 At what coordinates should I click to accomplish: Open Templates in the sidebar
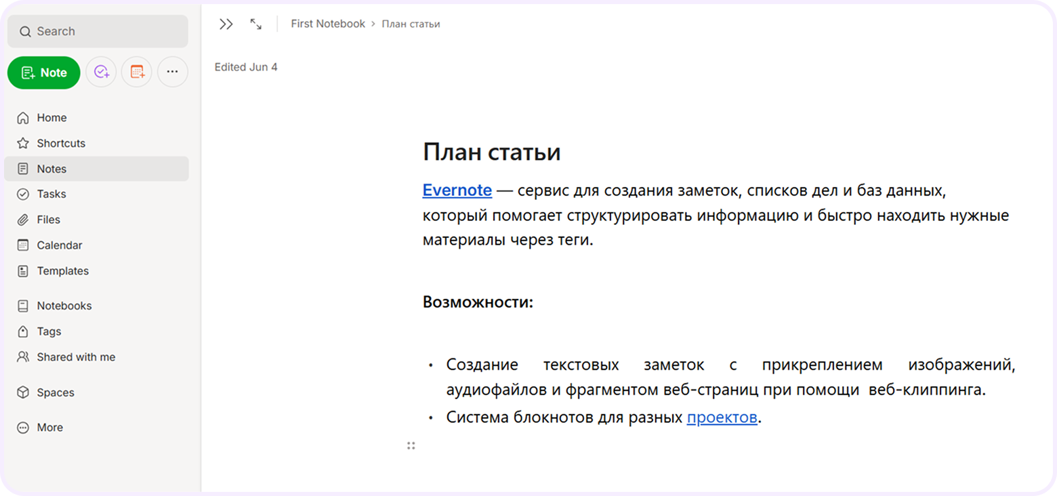[x=96, y=271]
